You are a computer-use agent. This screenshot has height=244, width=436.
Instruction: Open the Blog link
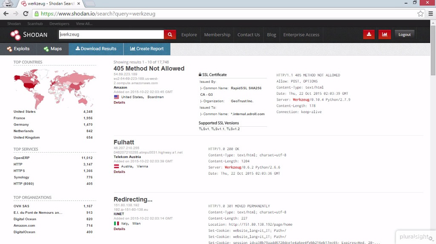pyautogui.click(x=271, y=35)
